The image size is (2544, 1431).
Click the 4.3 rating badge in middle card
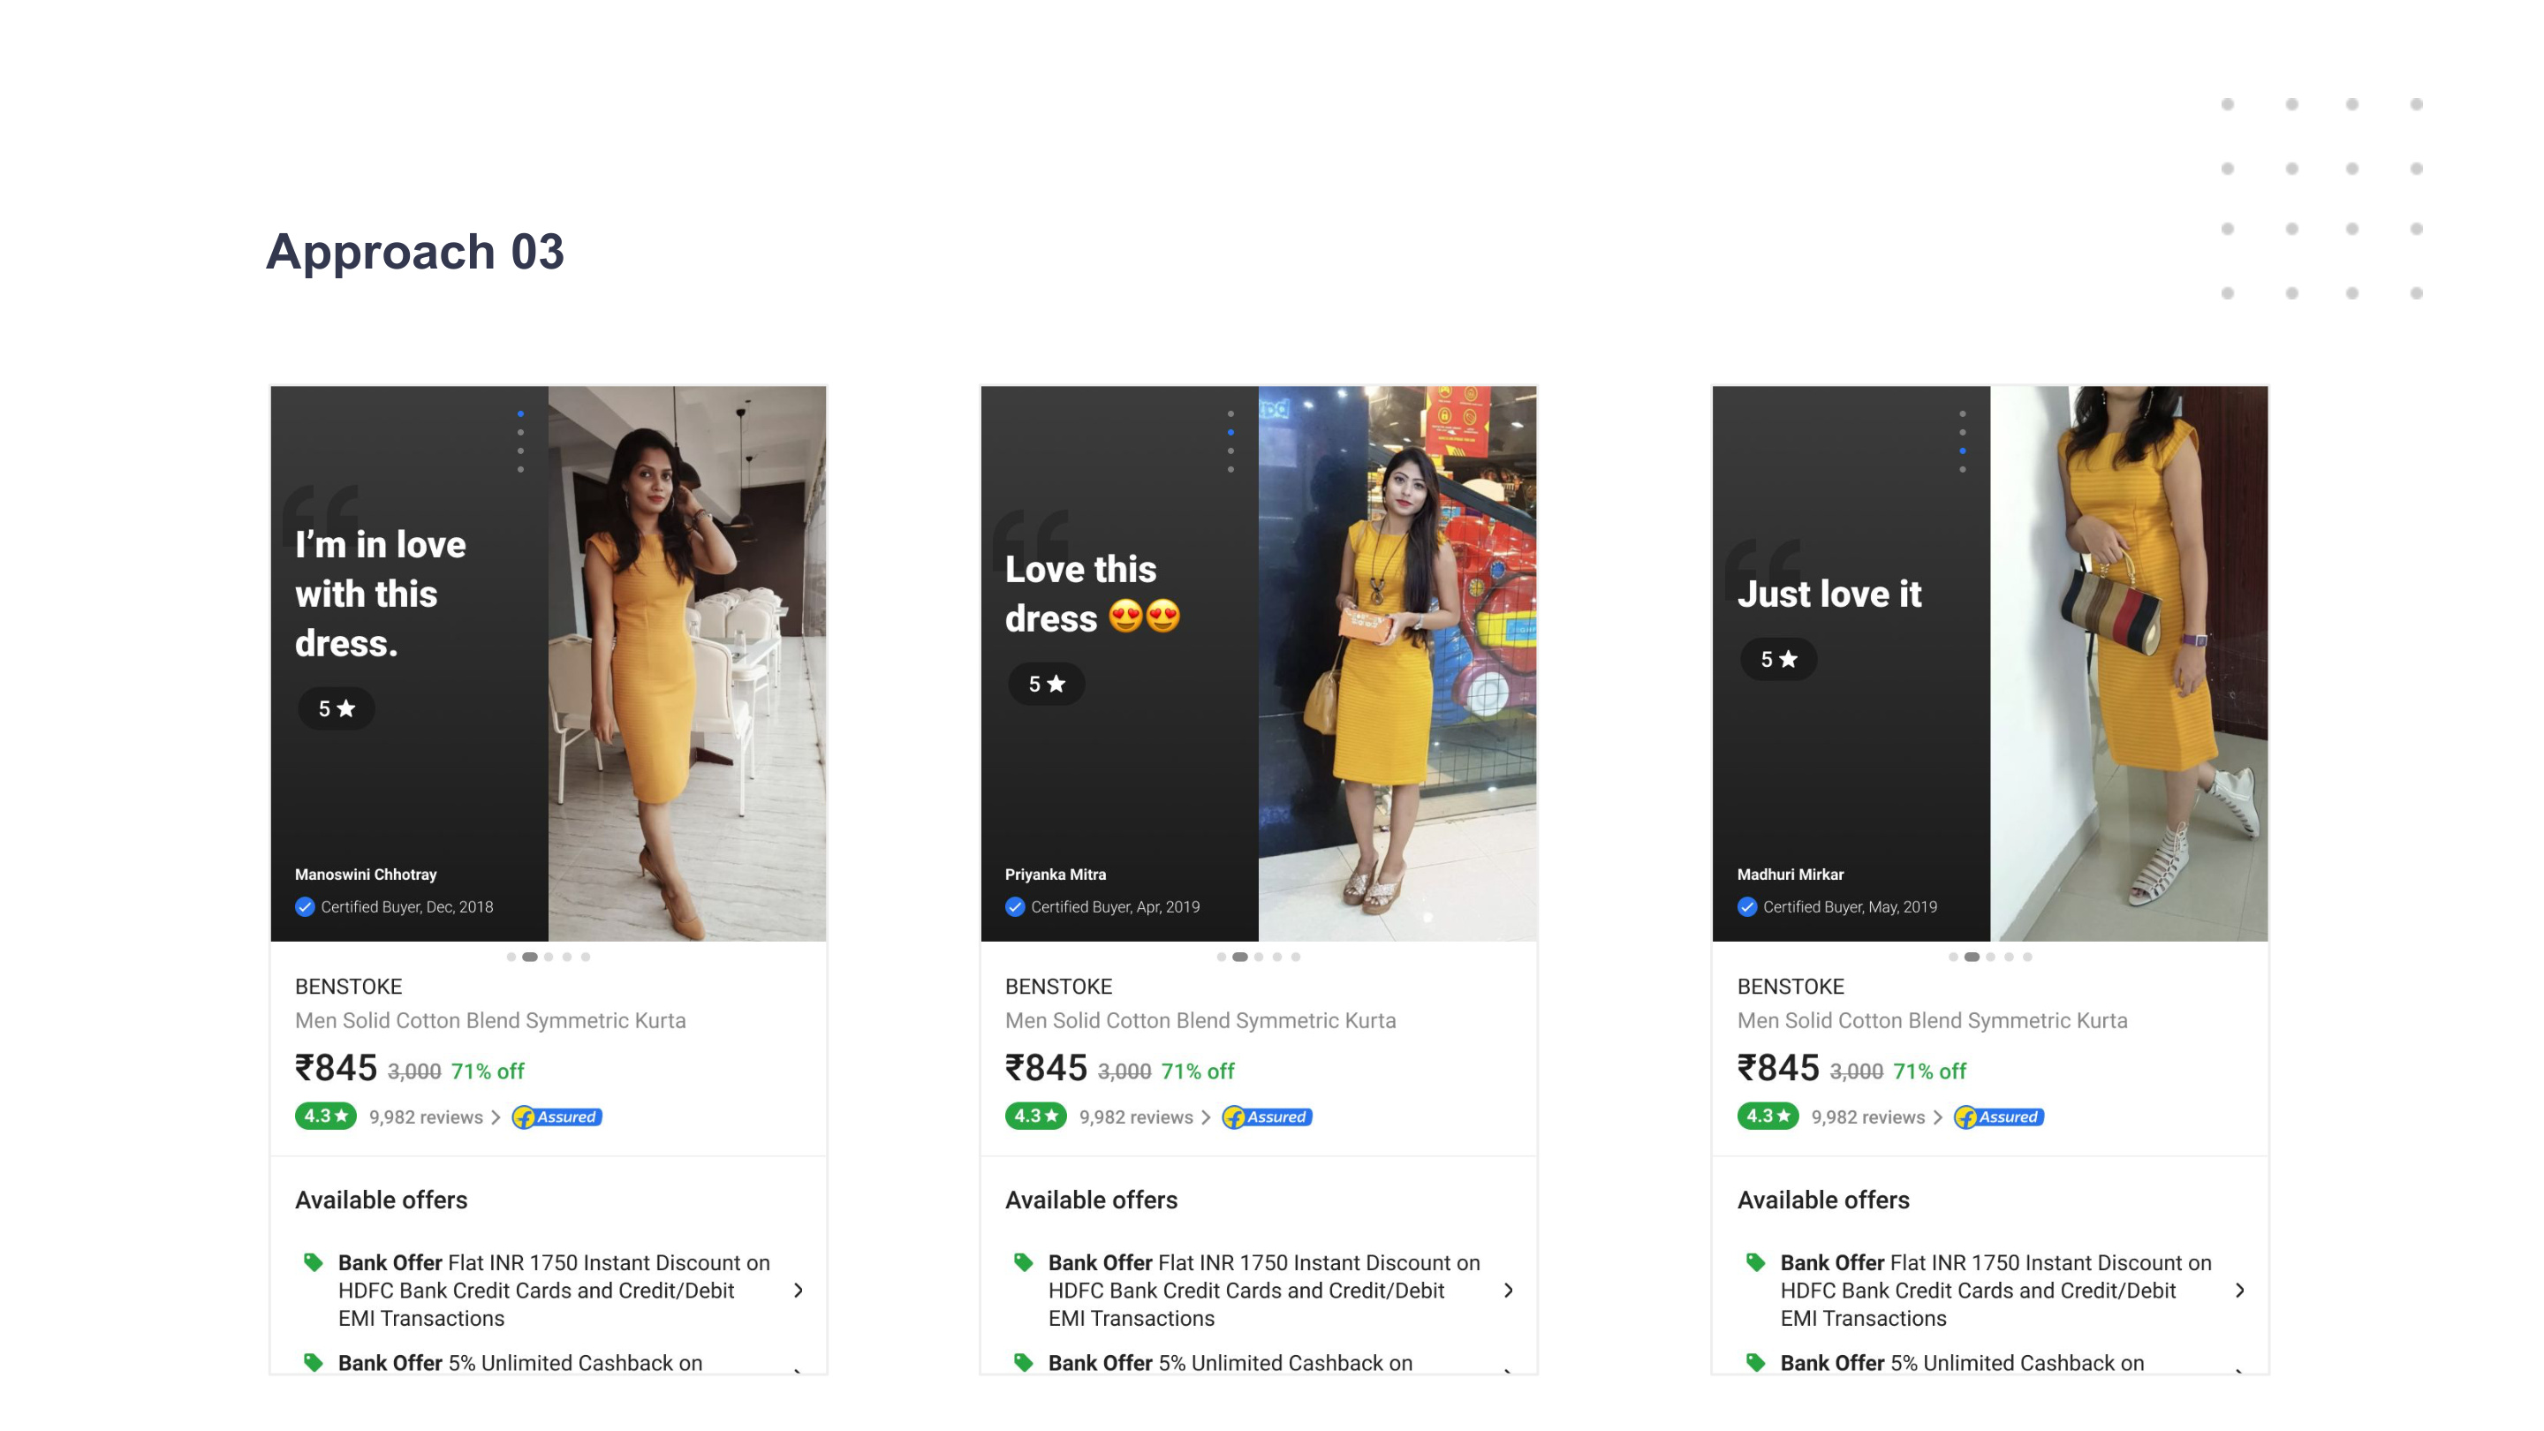pos(1035,1116)
